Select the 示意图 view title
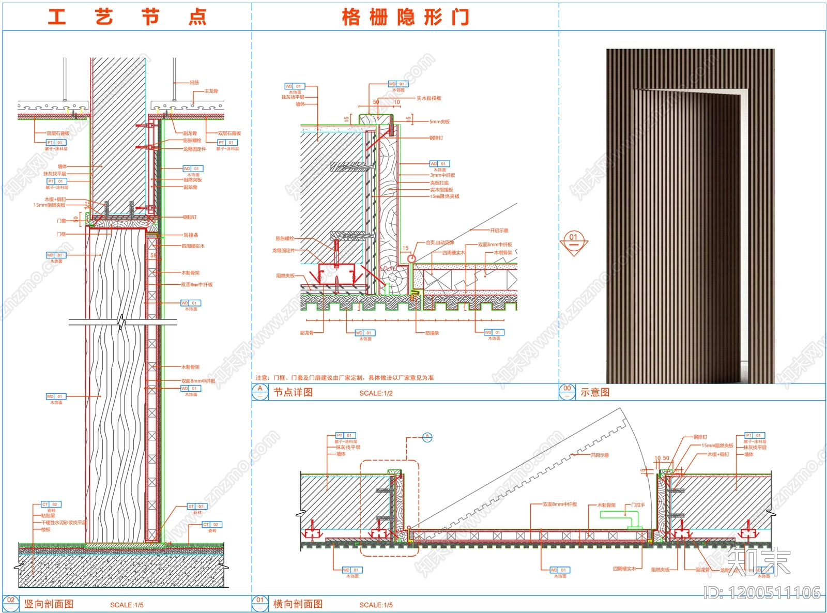The image size is (827, 613). [x=595, y=392]
